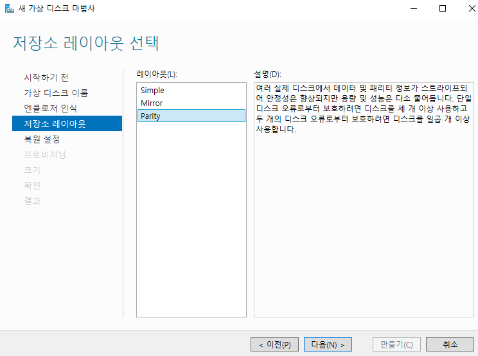Screen dimensions: 478x356
Task: Click the 취소 cancel button
Action: [450, 344]
